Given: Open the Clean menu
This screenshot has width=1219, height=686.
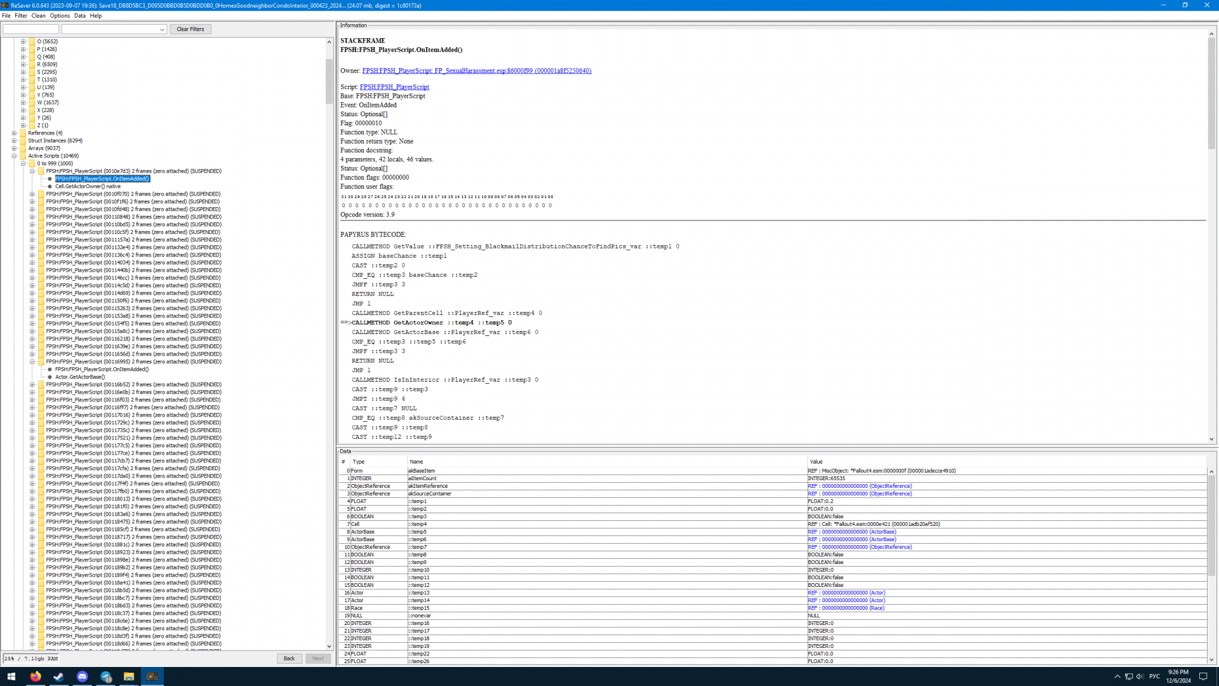Looking at the screenshot, I should 38,16.
